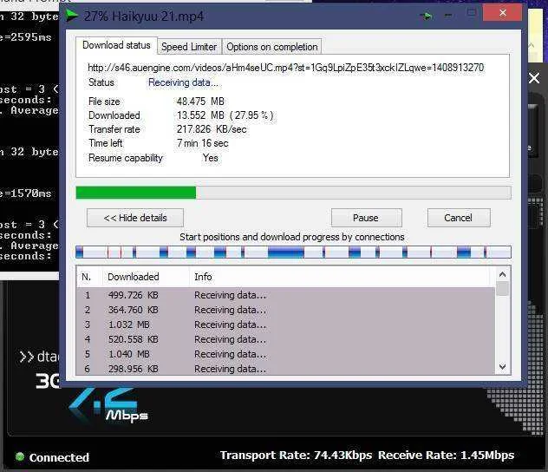This screenshot has width=548, height=472.
Task: Select connection row with 1.040 MB
Action: point(286,354)
